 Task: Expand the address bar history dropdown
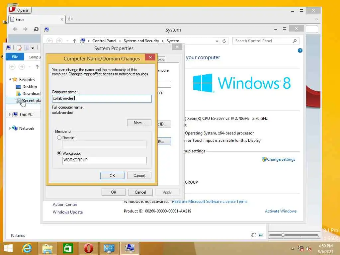pyautogui.click(x=217, y=41)
